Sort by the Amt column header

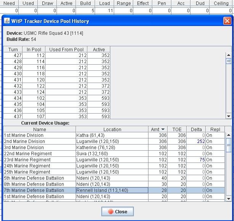tap(158, 129)
